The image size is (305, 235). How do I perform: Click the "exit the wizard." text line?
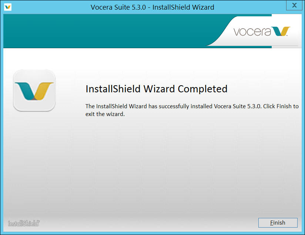[x=105, y=114]
